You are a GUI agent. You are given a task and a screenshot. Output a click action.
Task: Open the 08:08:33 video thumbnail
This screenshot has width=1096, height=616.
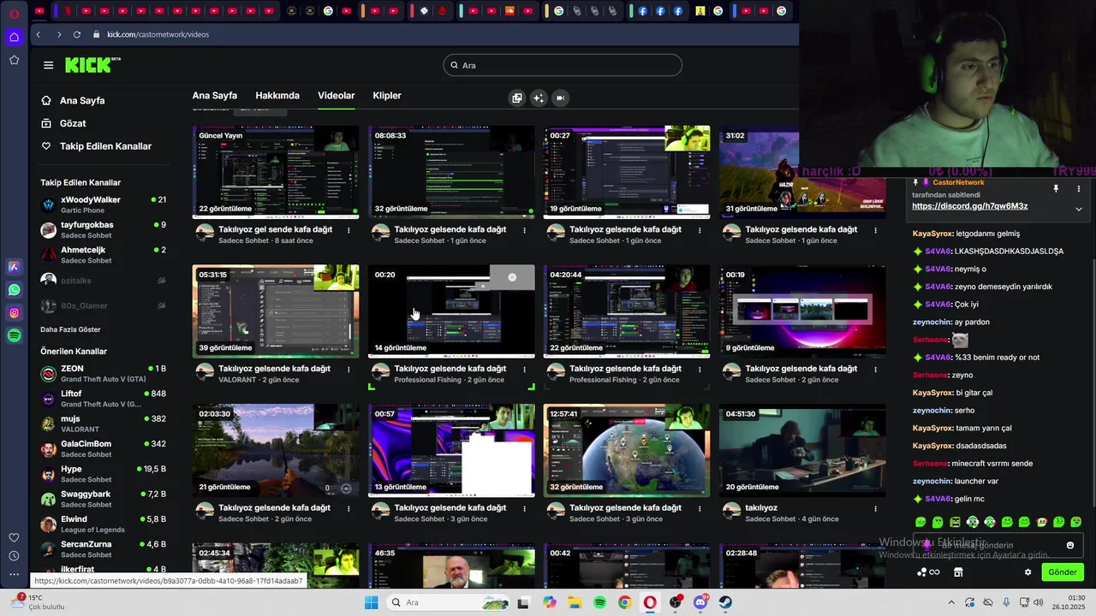[x=451, y=172]
